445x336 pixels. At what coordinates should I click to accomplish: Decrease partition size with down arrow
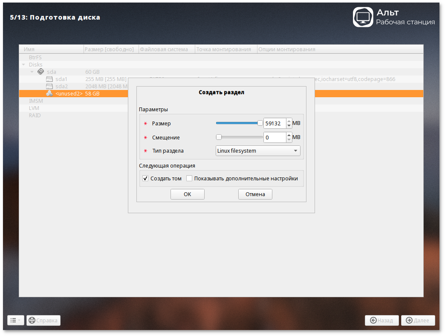point(289,126)
